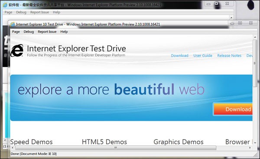Click the IE icon in the front window's title bar

click(13, 24)
